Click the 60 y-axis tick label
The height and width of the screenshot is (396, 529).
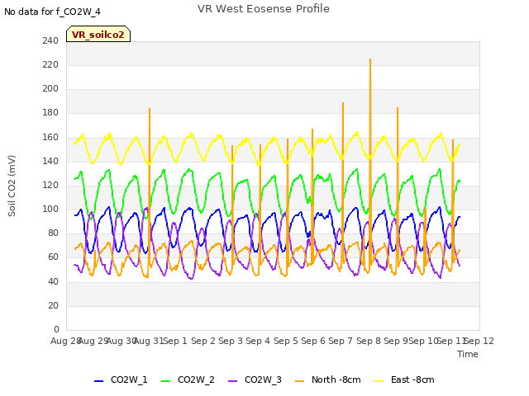53,257
